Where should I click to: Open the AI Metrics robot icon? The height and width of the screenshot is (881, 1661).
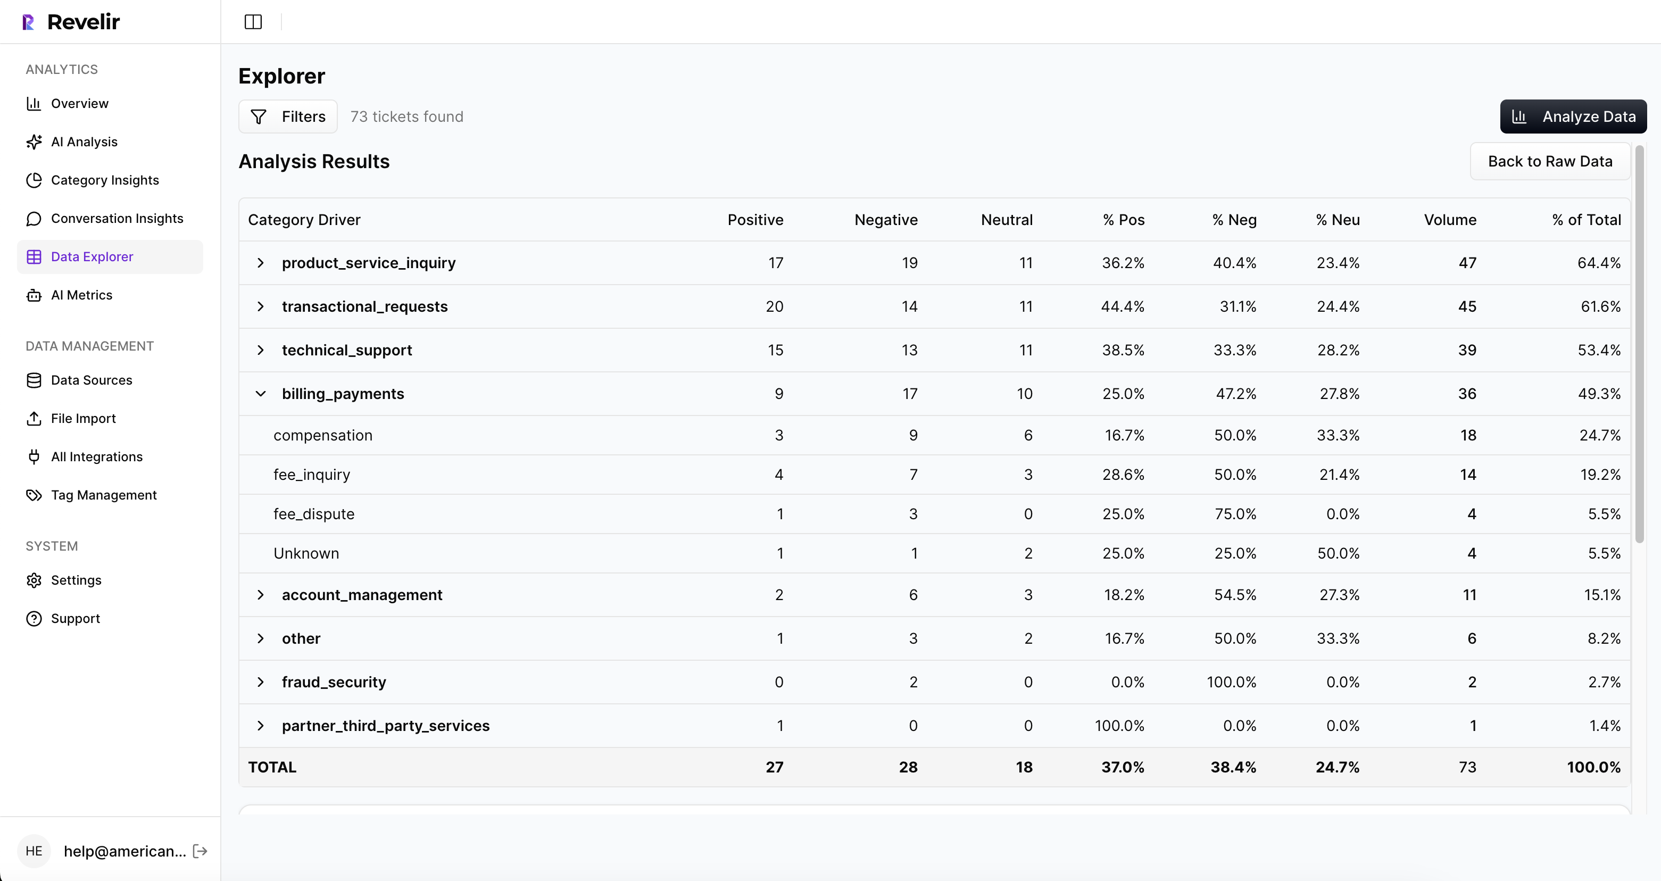(34, 295)
